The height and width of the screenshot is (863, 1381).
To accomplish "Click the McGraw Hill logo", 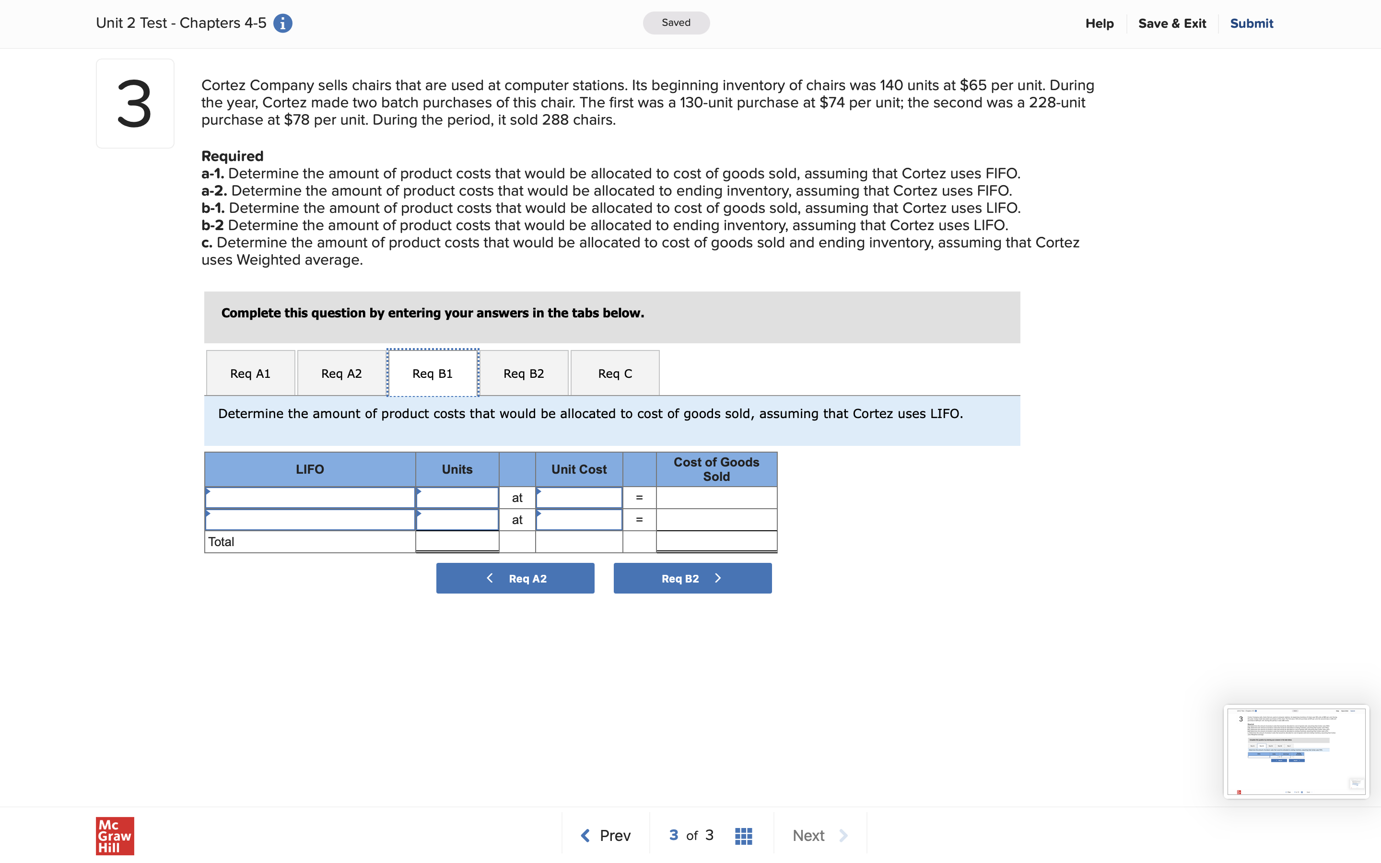I will pyautogui.click(x=115, y=836).
